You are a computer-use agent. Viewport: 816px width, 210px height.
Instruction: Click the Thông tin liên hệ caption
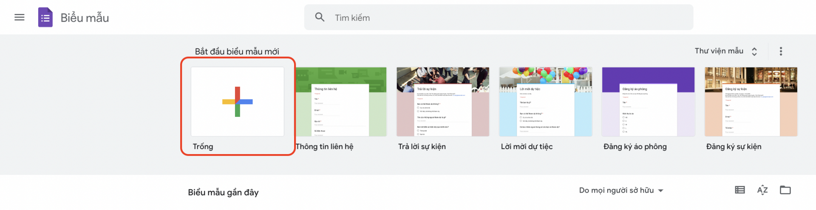(324, 146)
